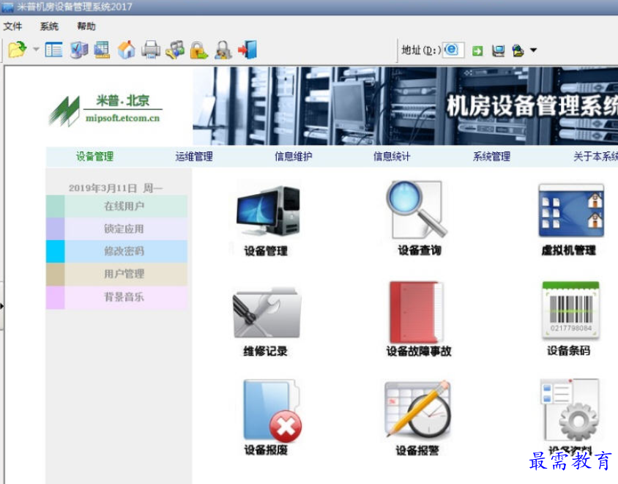Open 设备查询 magnifier icon
The width and height of the screenshot is (618, 484).
417,210
